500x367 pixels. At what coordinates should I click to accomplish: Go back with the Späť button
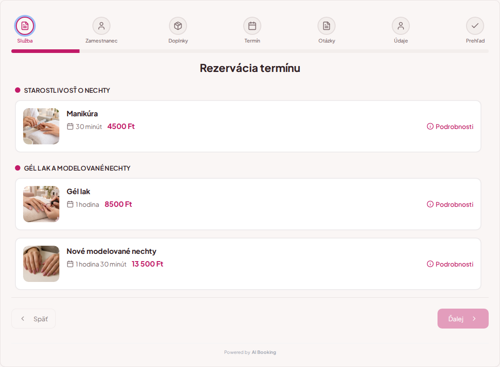pyautogui.click(x=34, y=319)
